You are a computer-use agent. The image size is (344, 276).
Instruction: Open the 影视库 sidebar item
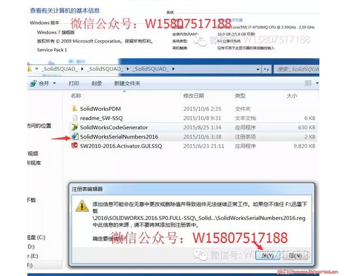(x=34, y=163)
